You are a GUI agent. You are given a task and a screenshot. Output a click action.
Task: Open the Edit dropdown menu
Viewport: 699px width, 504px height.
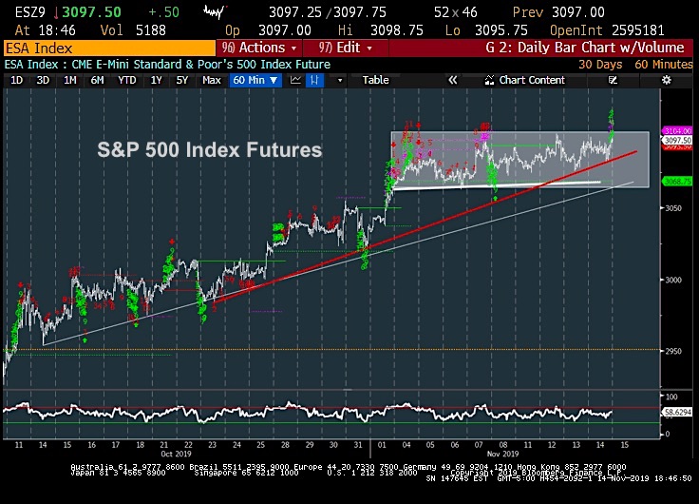click(x=345, y=48)
